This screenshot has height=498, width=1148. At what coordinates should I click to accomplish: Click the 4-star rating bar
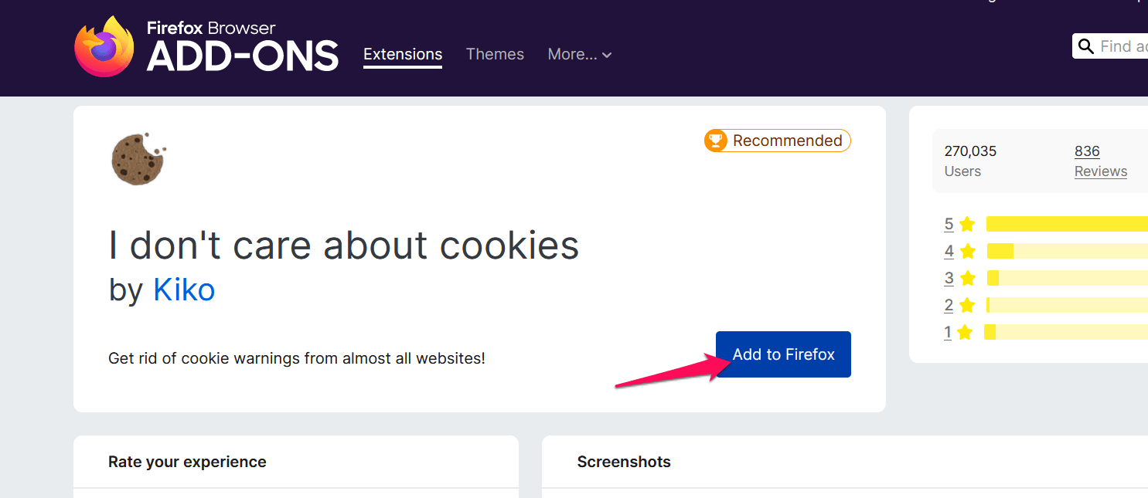click(1067, 251)
